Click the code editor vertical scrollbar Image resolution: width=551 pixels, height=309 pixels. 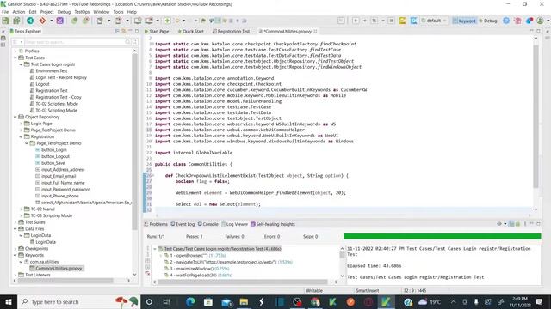536,116
